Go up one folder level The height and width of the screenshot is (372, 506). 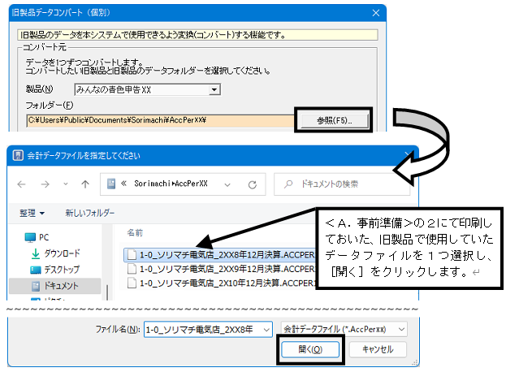(85, 184)
